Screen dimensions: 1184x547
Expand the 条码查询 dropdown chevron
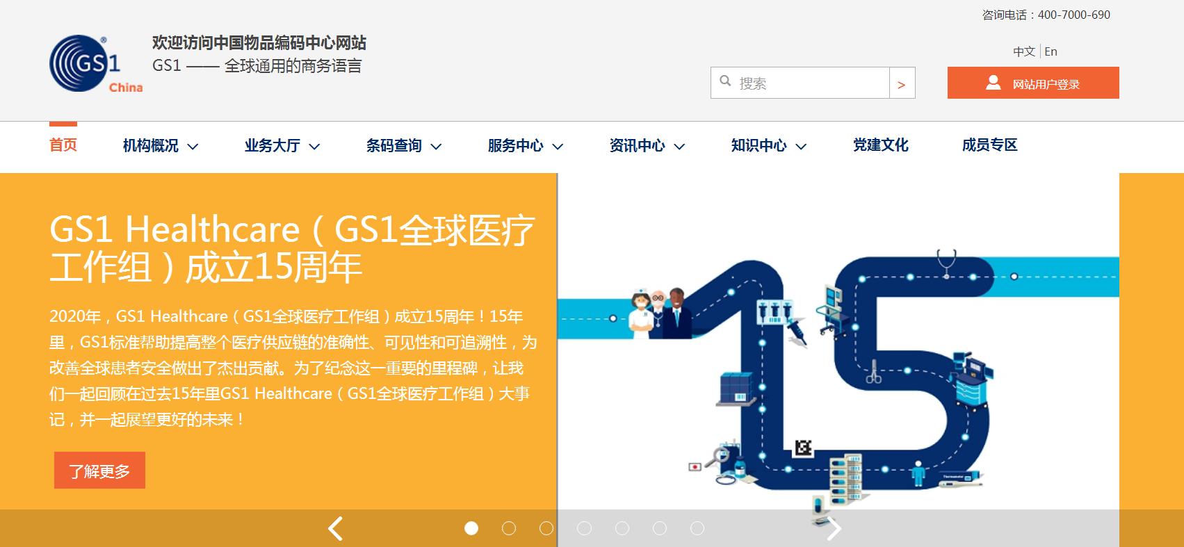tap(436, 146)
